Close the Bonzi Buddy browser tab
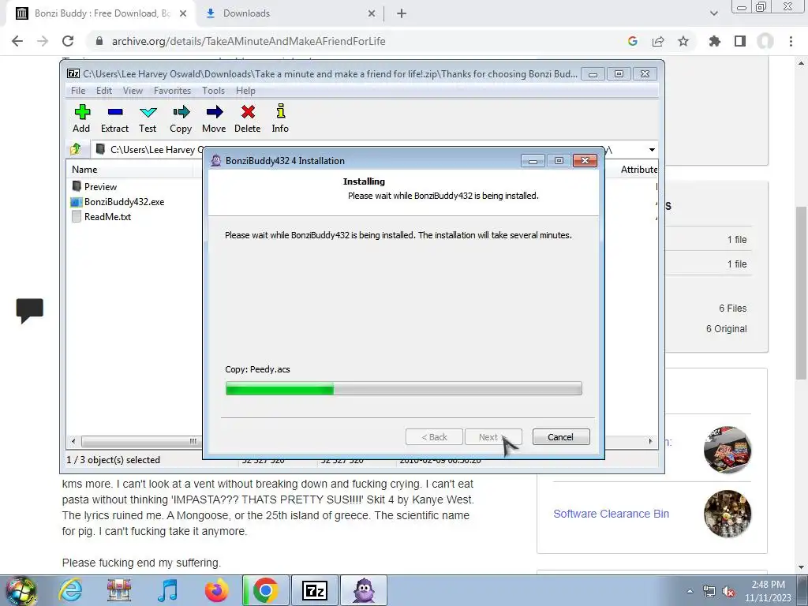 183,13
